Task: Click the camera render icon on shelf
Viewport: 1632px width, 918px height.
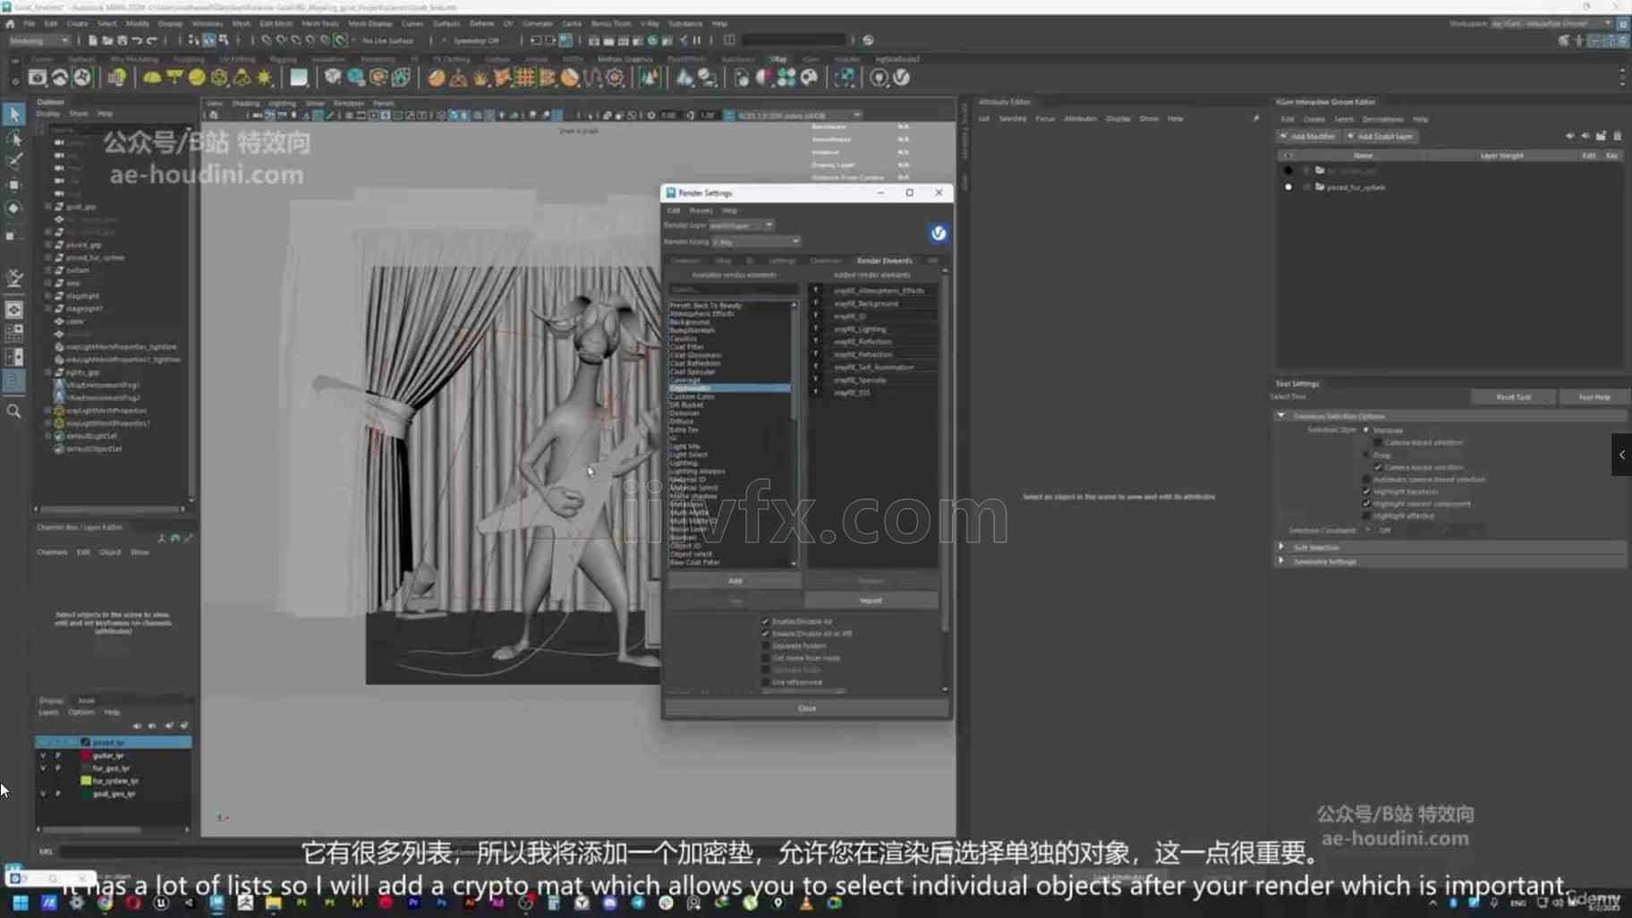Action: [37, 79]
